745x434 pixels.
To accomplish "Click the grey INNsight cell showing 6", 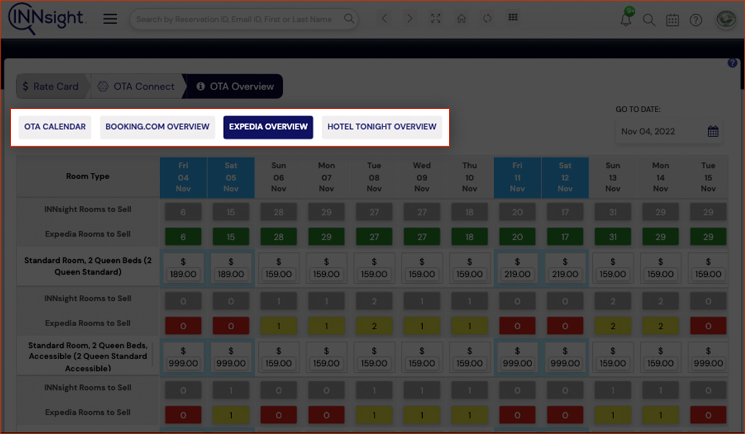I will pyautogui.click(x=184, y=212).
